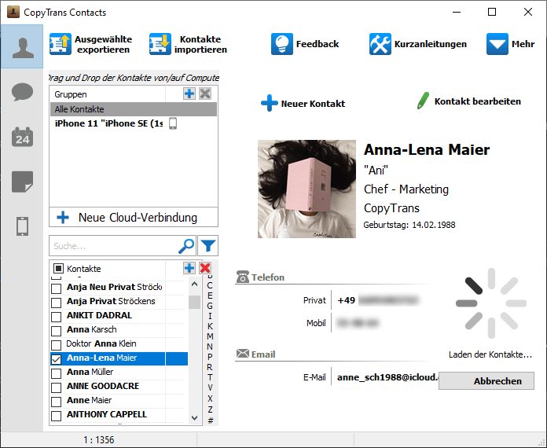Check Anja Neu Privat Ströckens checkbox
This screenshot has width=547, height=448.
(56, 289)
